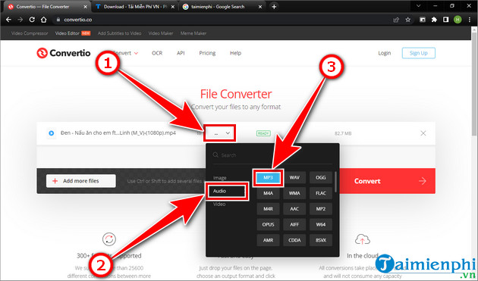
Task: Click the supported formats refresh icon
Action: pos(109,239)
